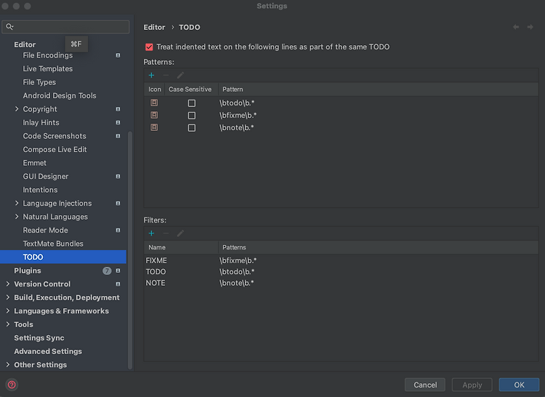Click the icon of the \bnote\b.* pattern row
This screenshot has width=545, height=397.
coord(154,127)
